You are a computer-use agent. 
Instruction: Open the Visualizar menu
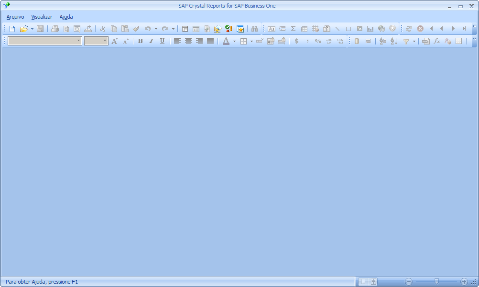pyautogui.click(x=42, y=17)
